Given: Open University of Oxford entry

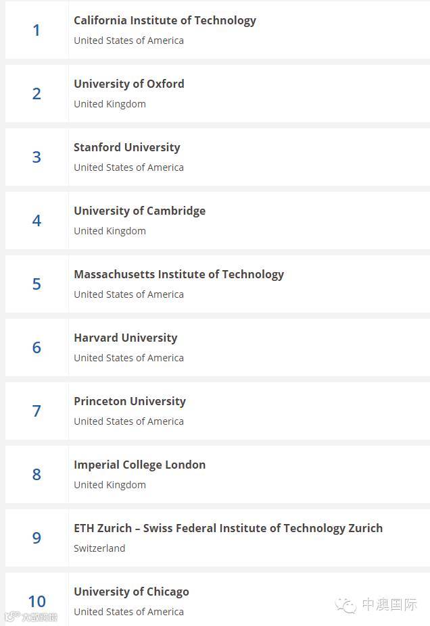Looking at the screenshot, I should tap(129, 84).
